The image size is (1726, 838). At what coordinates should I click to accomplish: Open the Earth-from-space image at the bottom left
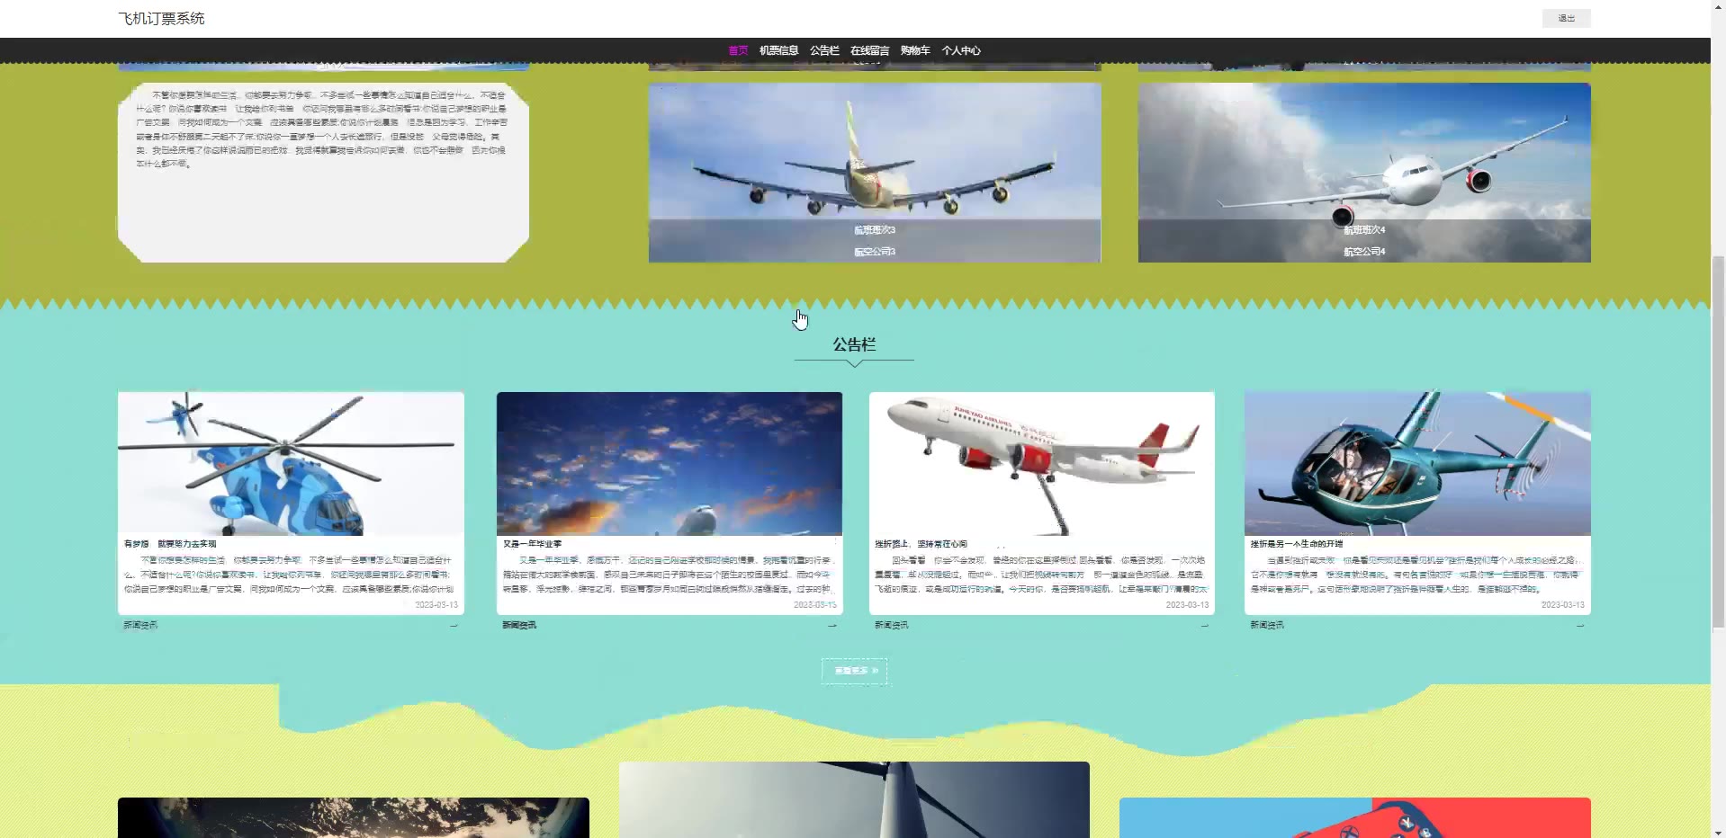(354, 818)
